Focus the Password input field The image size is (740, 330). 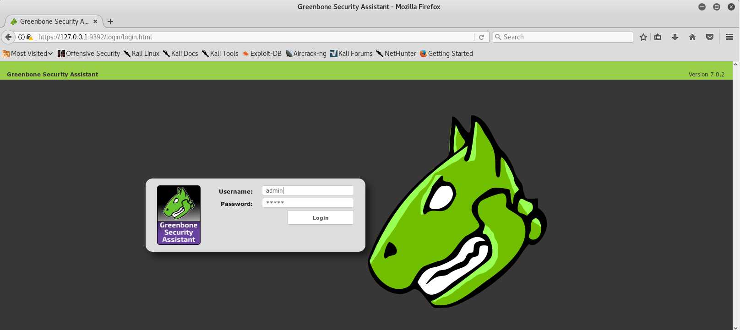[308, 203]
